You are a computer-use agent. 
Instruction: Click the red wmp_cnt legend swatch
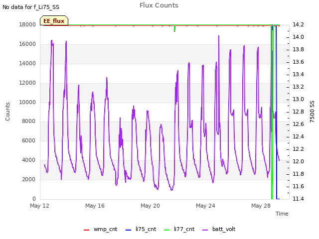(86, 230)
